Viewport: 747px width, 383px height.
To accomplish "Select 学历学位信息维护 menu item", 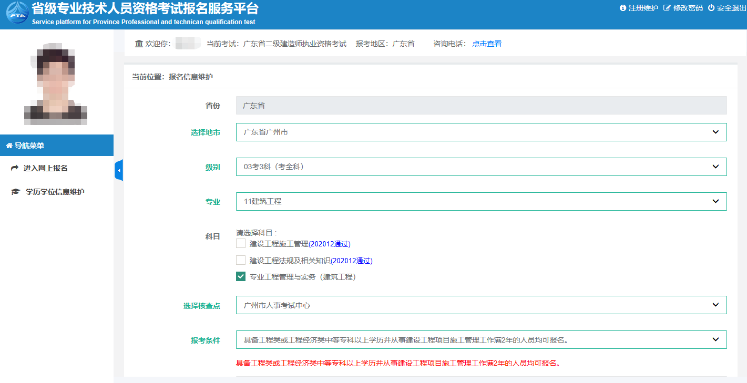I will 55,192.
